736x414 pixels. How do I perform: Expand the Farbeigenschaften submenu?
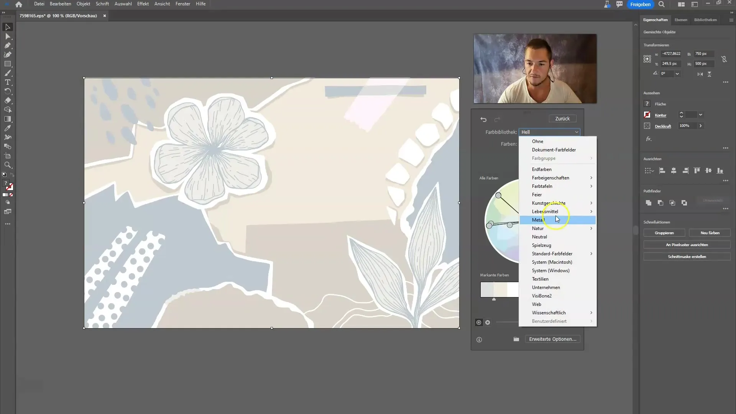(x=558, y=178)
